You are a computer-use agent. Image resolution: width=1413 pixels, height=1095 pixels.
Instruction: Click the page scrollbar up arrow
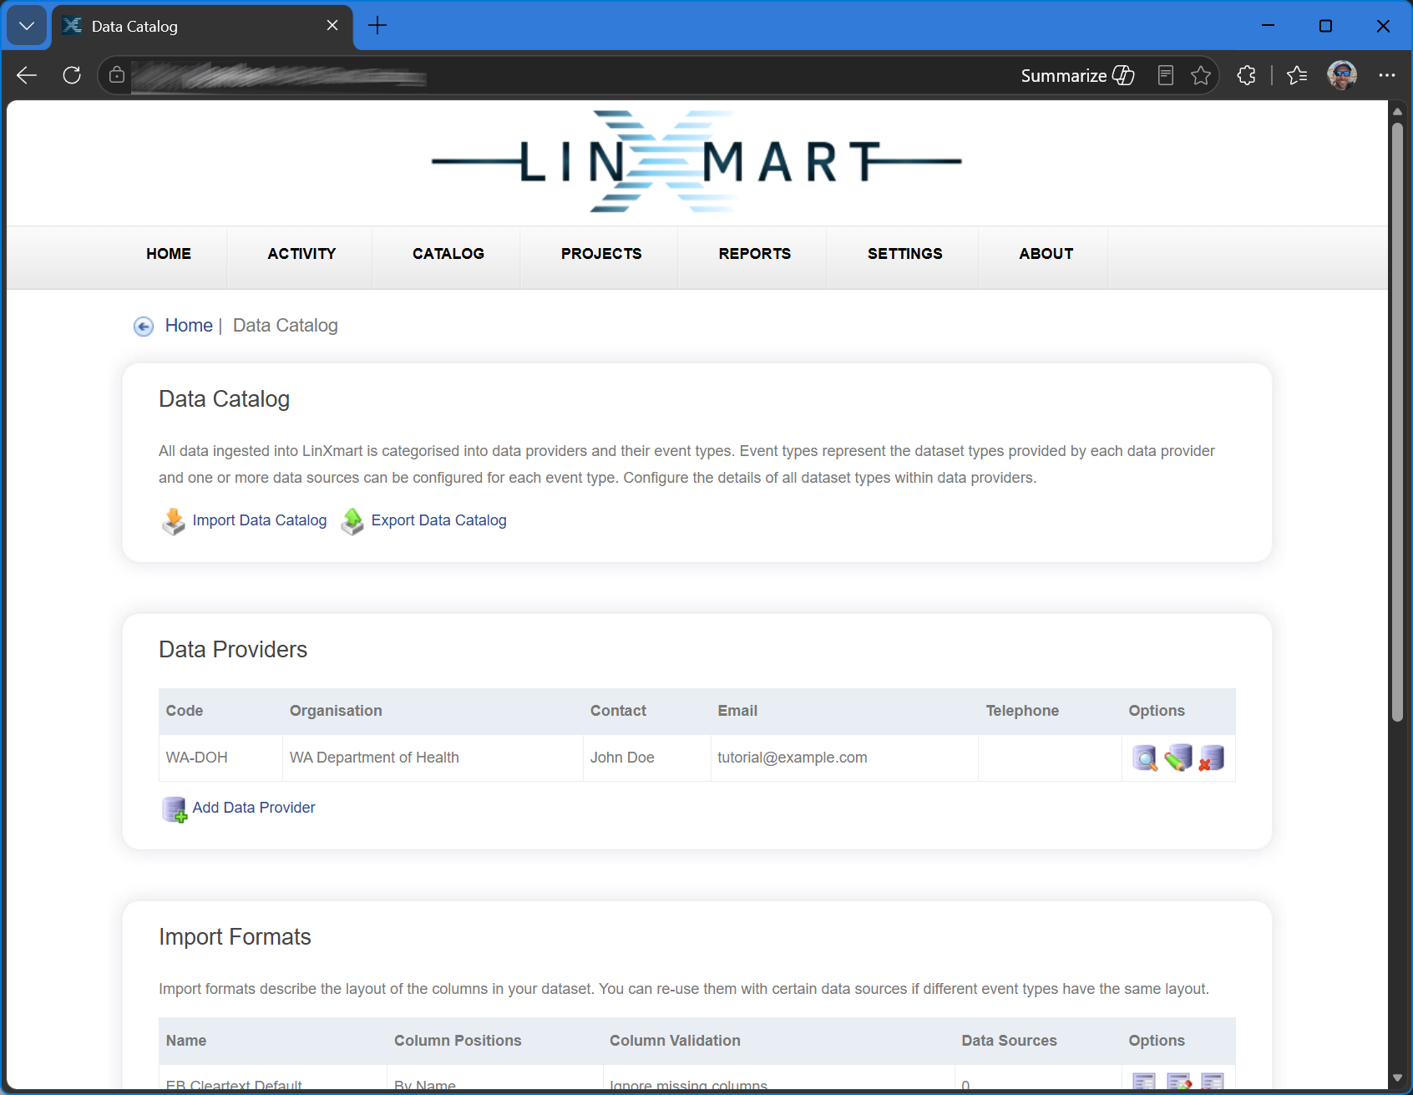pyautogui.click(x=1397, y=111)
